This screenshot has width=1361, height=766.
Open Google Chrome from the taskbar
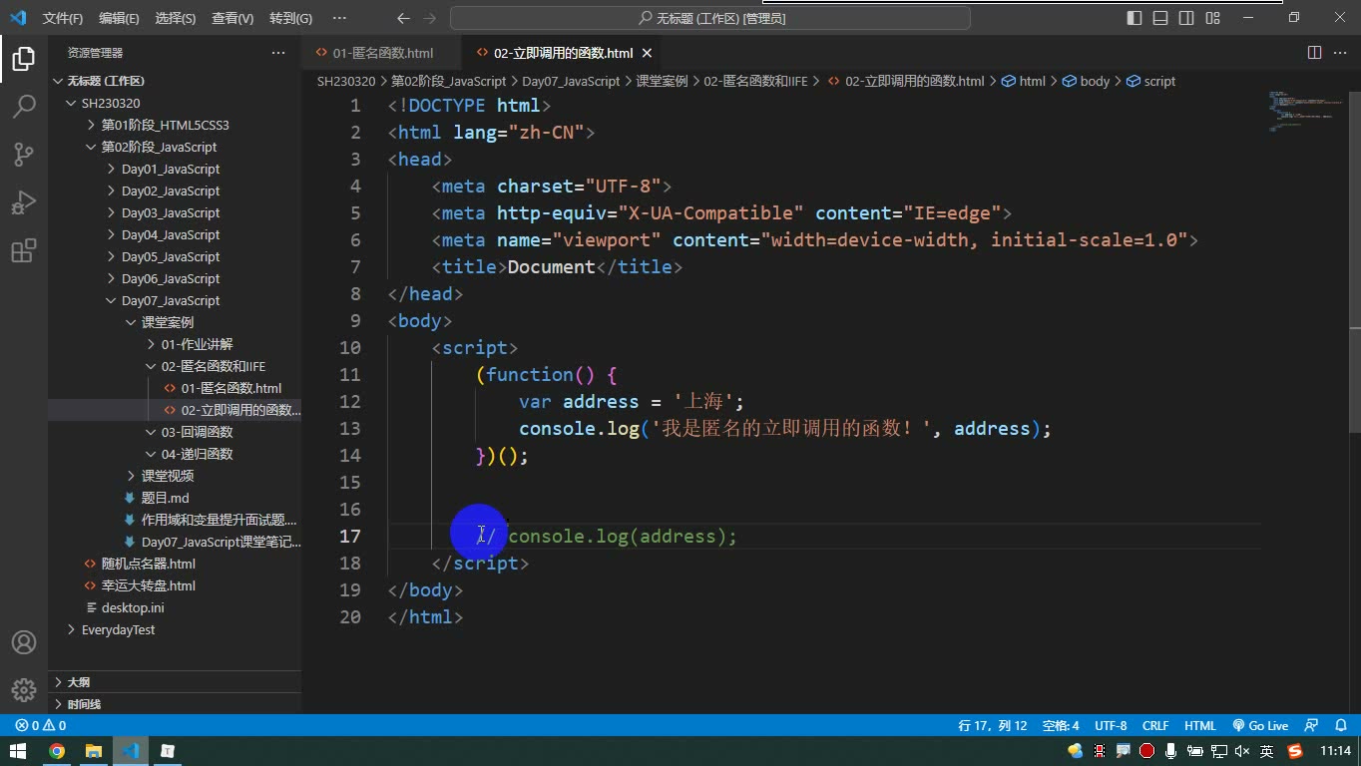tap(57, 751)
